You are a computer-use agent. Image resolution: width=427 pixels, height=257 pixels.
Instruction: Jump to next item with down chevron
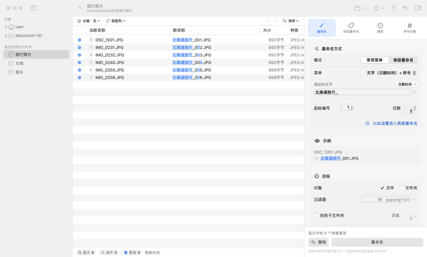(x=276, y=21)
